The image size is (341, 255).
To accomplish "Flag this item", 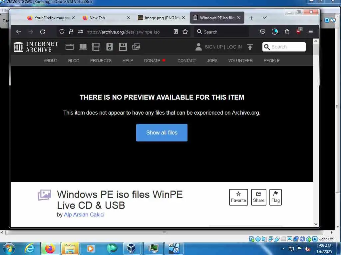I will pos(275,197).
